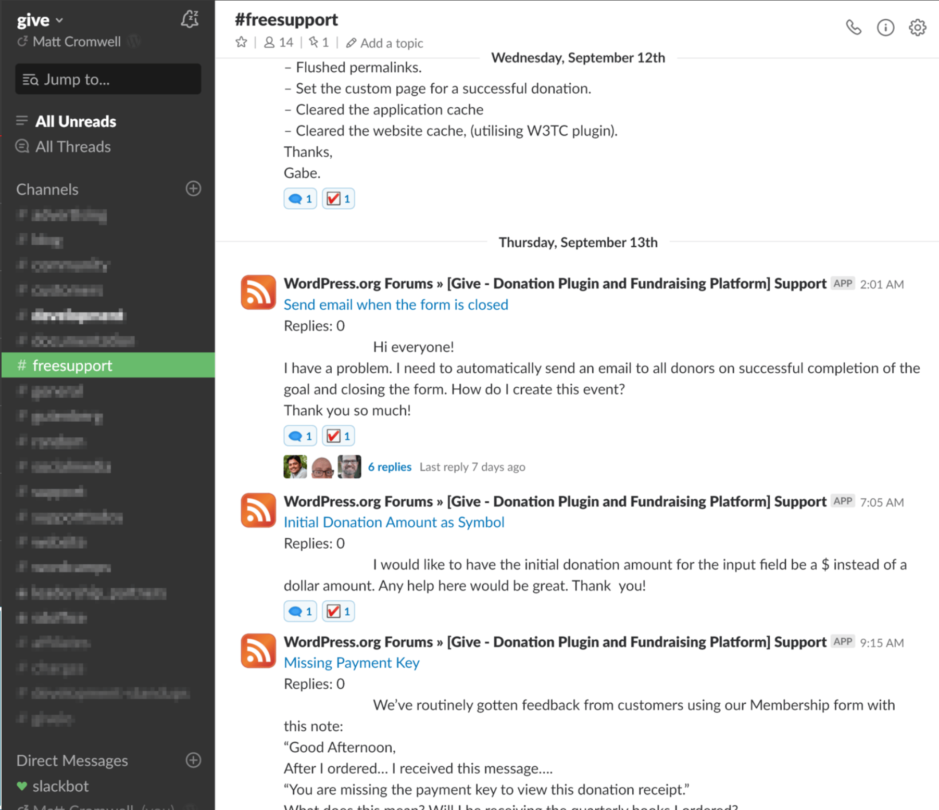Click the Matt Cromwell user name

(77, 42)
